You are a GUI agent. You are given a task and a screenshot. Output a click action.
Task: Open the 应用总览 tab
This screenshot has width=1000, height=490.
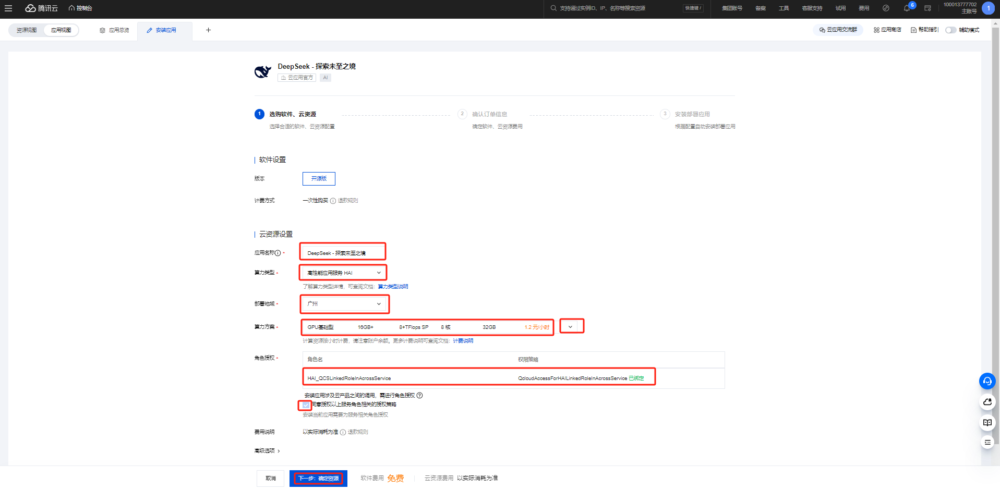click(x=114, y=30)
